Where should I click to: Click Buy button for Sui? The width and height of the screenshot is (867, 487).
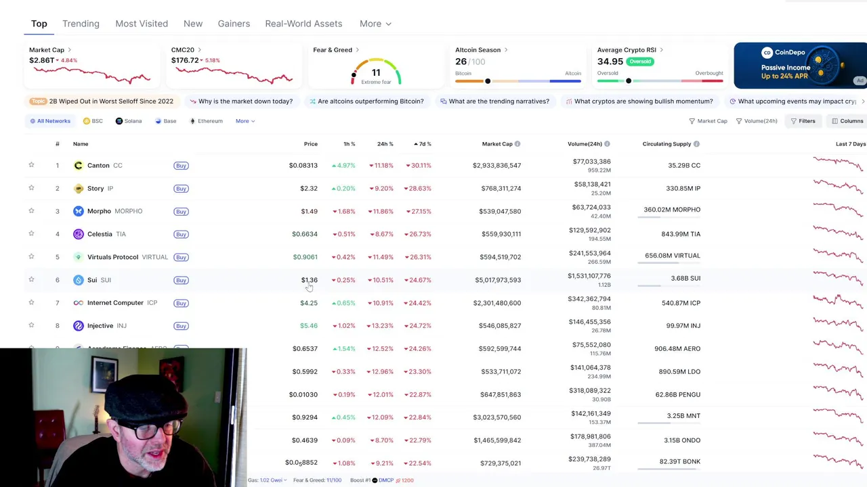click(x=181, y=280)
